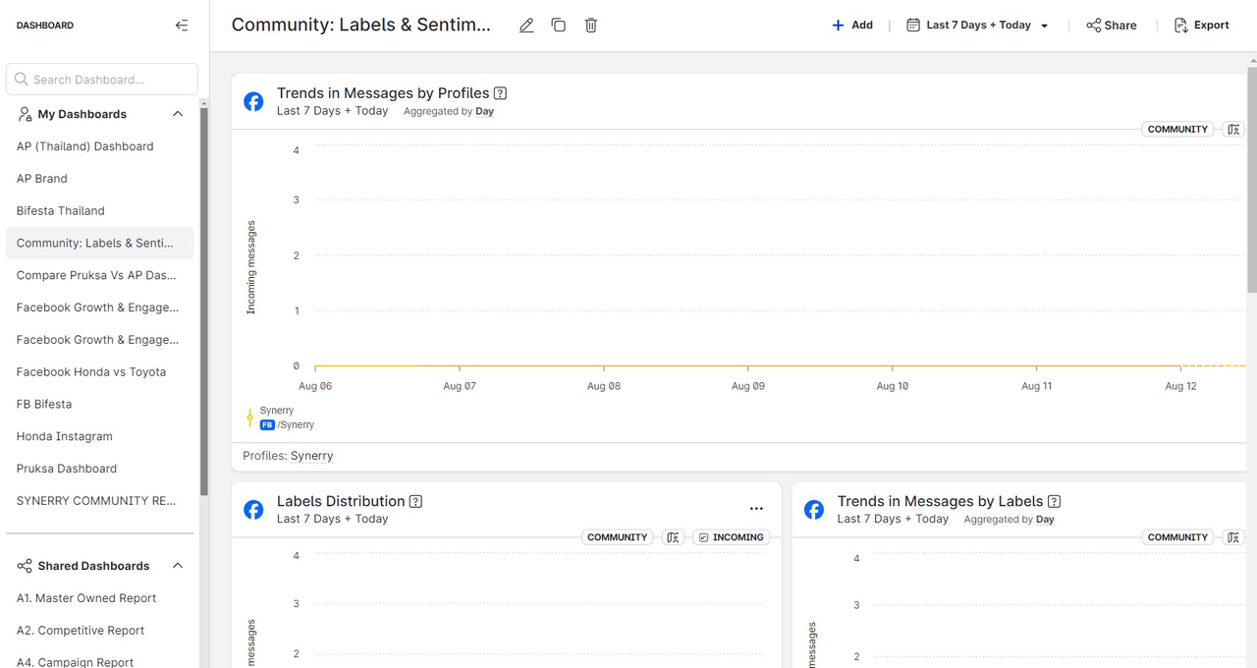The height and width of the screenshot is (668, 1257).
Task: Click the Search Dashboard input field
Action: pos(102,80)
